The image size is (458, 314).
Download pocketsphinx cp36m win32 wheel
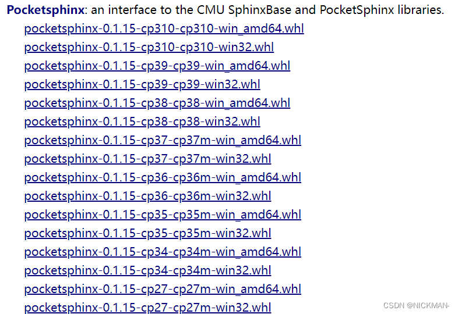tap(147, 197)
